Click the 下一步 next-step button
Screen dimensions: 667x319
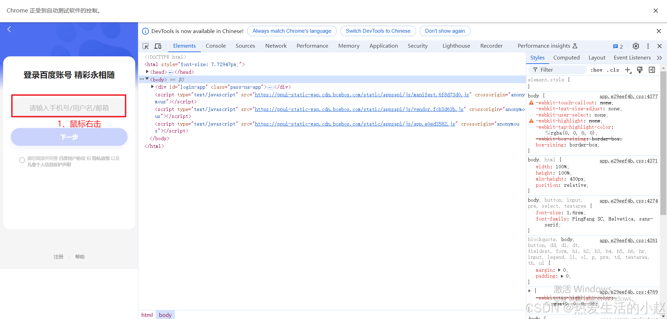click(x=69, y=137)
